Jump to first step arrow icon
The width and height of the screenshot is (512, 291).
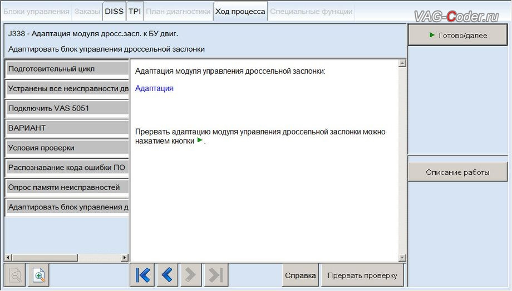pos(142,275)
